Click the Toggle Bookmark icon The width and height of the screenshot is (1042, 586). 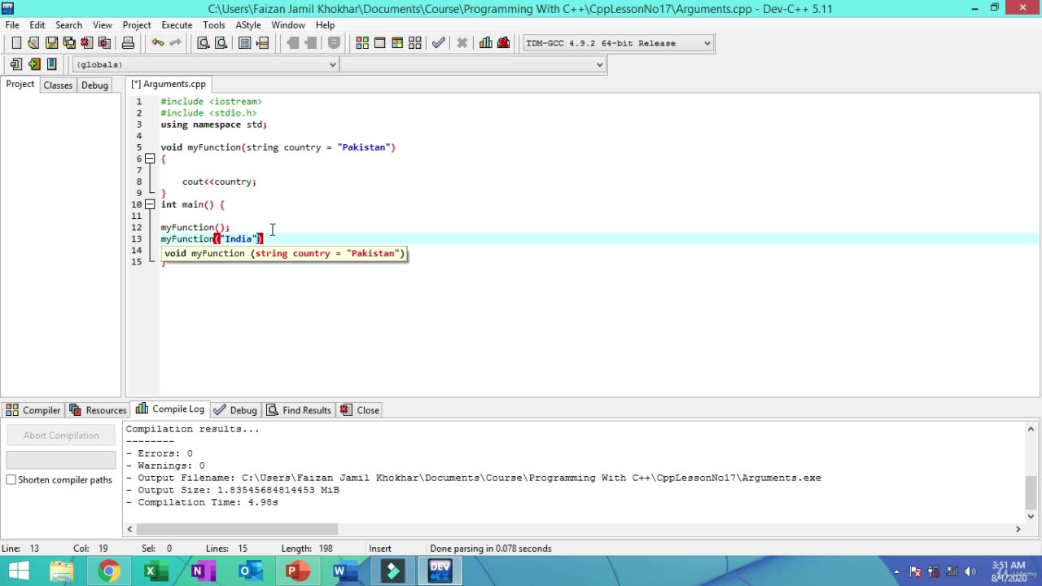(x=33, y=64)
